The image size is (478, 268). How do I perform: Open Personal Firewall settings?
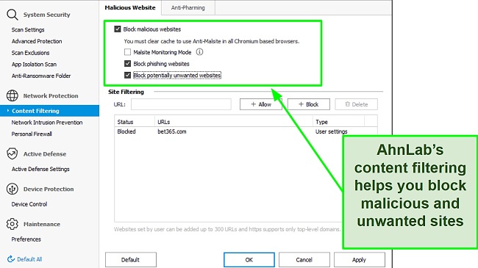tap(32, 134)
